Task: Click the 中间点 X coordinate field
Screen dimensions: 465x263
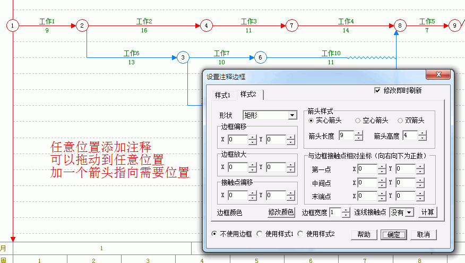Action: pos(367,183)
